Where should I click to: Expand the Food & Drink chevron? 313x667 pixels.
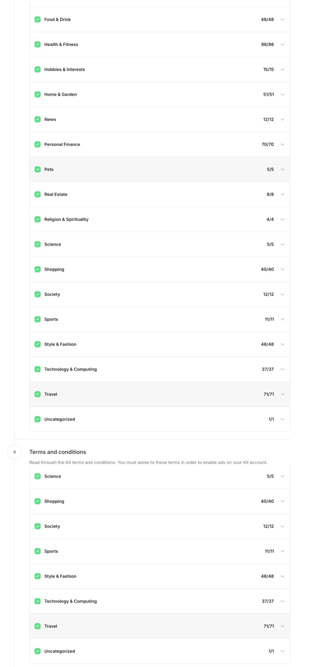pos(282,20)
